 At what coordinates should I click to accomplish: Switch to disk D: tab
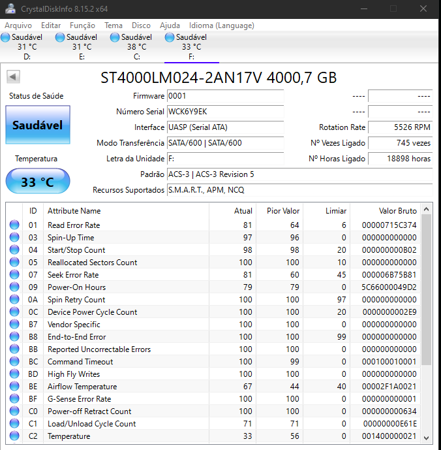[27, 46]
